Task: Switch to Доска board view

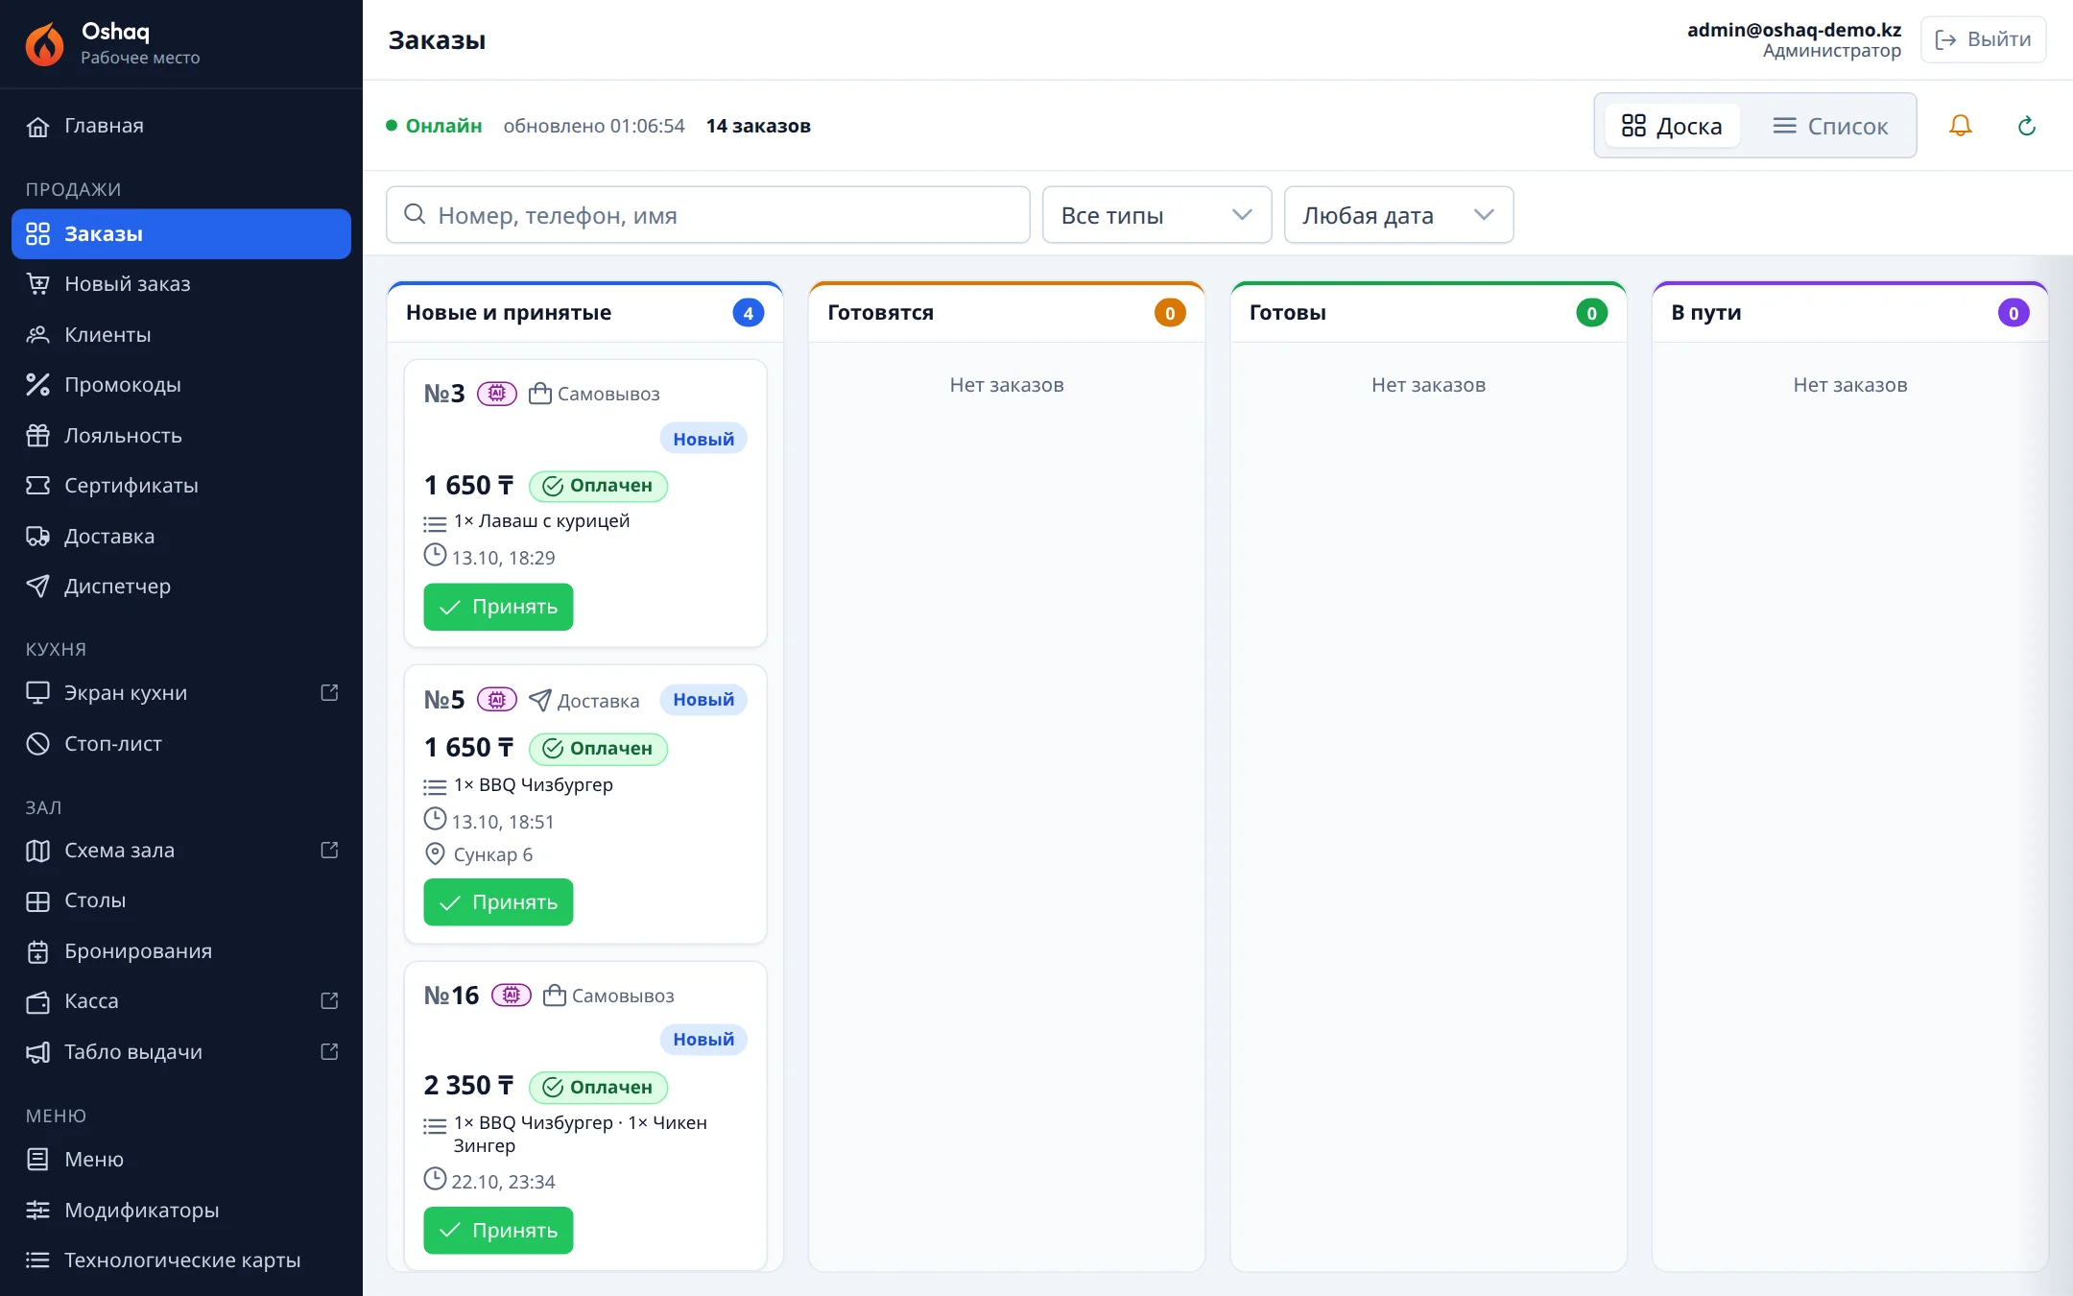Action: pos(1672,126)
